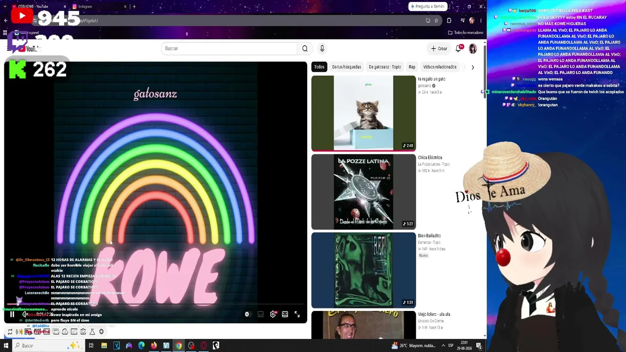The image size is (626, 352).
Task: Open the Opera browser taskbar icon
Action: (203, 346)
